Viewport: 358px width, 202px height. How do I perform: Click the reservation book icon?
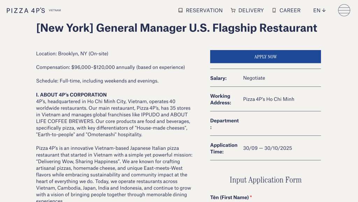[180, 11]
